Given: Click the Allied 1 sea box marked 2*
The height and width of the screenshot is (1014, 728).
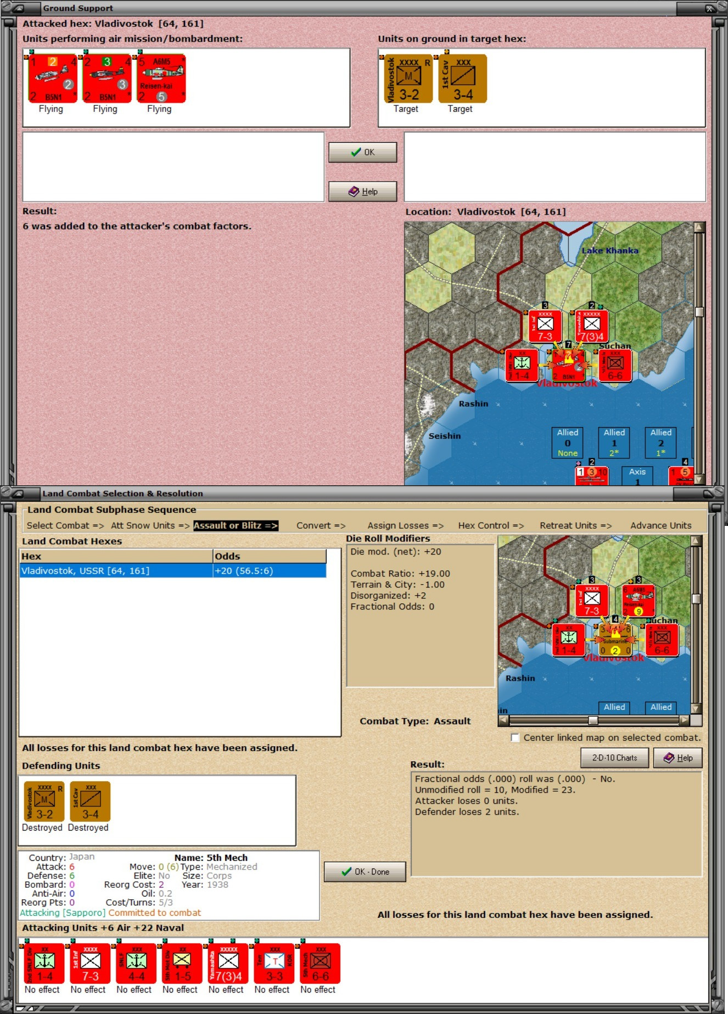Looking at the screenshot, I should point(614,442).
